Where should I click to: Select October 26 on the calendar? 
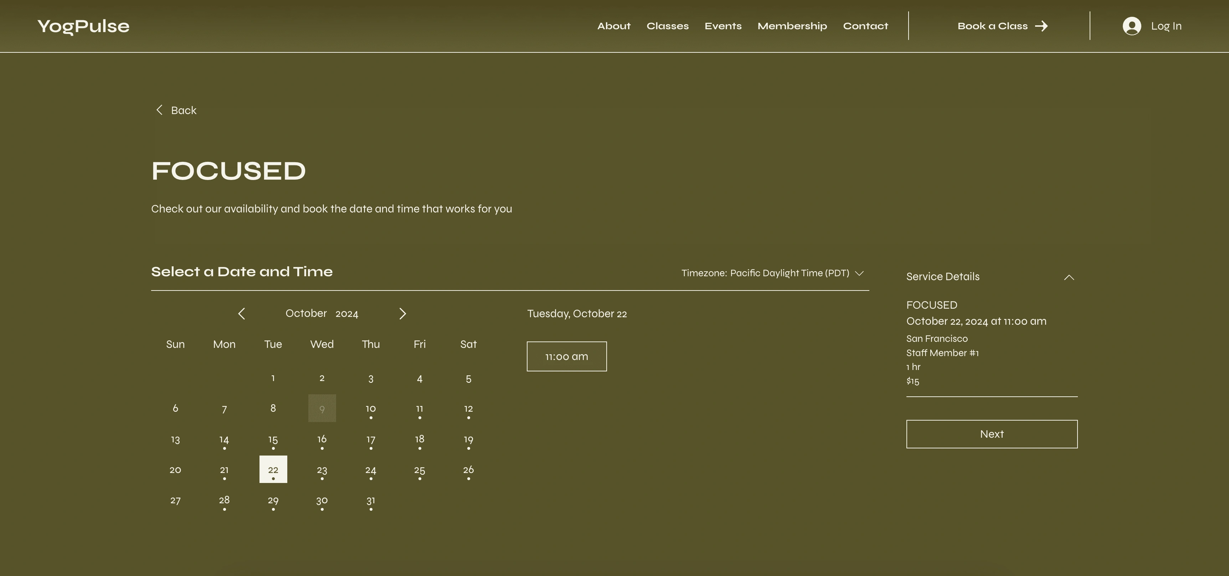click(x=468, y=470)
